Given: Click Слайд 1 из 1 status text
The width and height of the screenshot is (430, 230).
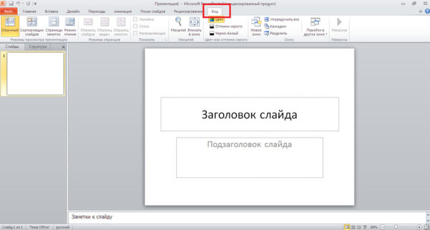Looking at the screenshot, I should coord(12,228).
